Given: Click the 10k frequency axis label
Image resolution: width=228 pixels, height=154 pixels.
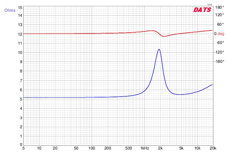Looking at the screenshot, I should point(197,148).
